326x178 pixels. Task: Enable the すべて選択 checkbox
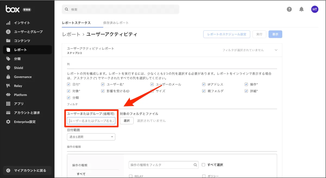pos(204,165)
